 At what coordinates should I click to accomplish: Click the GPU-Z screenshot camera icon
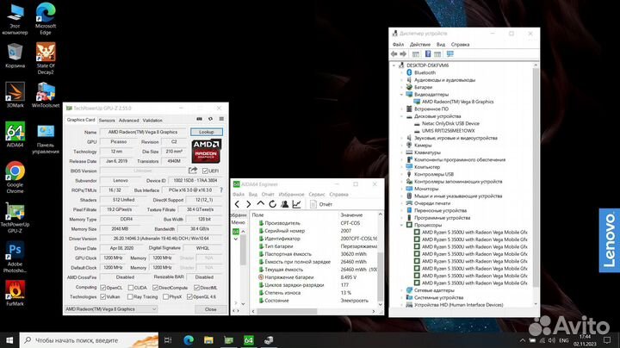coord(199,119)
